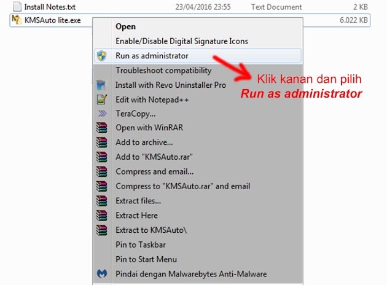Choose Extract to KMSAuto\
Screen dimensions: 387x285
pyautogui.click(x=198, y=230)
